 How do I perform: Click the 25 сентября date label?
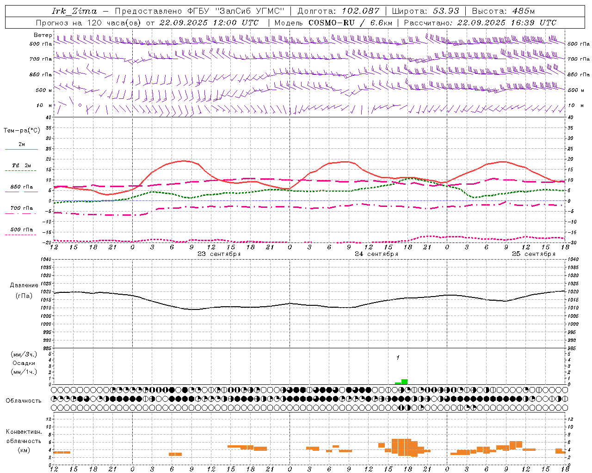click(x=534, y=254)
